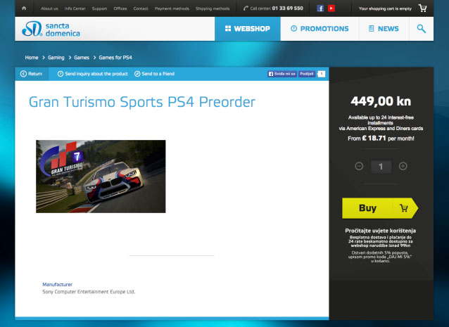Click the search magnifier icon

(421, 29)
